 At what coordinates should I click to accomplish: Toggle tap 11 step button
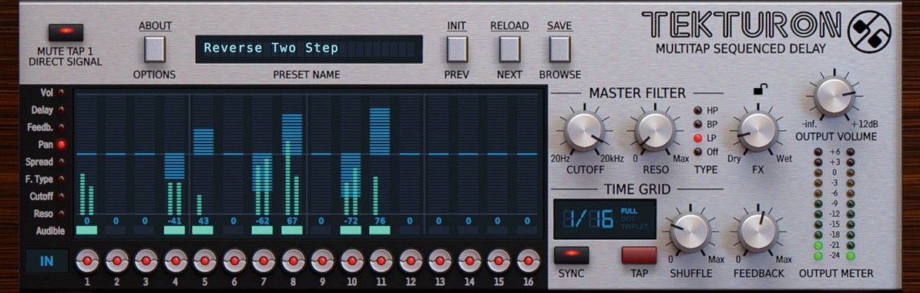click(x=381, y=261)
